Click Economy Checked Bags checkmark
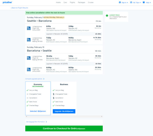Viewport: 153px width, 136px height. [x=28, y=105]
